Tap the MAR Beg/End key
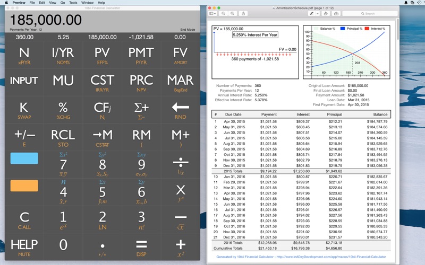The image size is (425, 265). (x=181, y=83)
